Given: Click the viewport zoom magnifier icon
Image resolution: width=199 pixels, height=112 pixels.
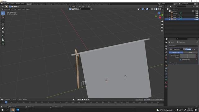Looking at the screenshot, I should click(x=162, y=21).
